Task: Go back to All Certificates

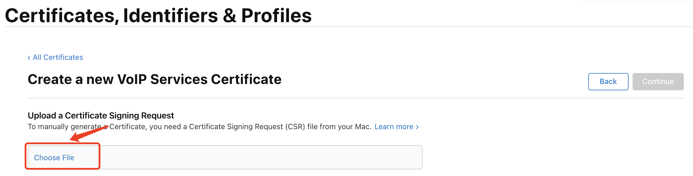Action: [x=58, y=58]
